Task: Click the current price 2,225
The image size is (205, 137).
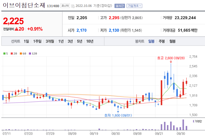Action: 13,21
